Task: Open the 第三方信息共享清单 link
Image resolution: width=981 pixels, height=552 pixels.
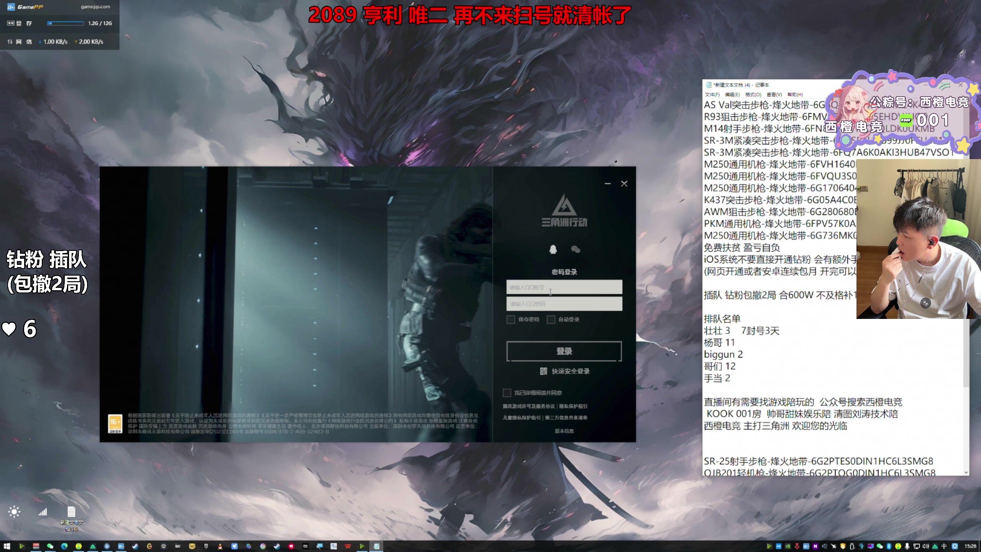Action: 566,417
